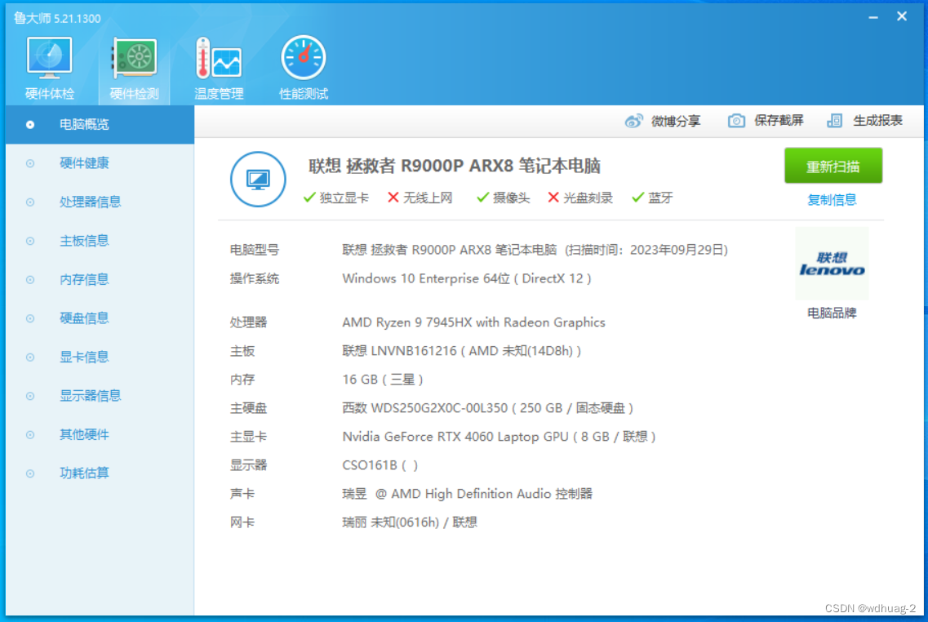
Task: Click the heading 联想 拯救者 R9000P ARX8 笔记本电脑
Action: click(x=454, y=166)
